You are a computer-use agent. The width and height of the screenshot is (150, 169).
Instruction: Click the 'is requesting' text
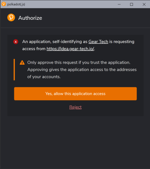tap(122, 42)
